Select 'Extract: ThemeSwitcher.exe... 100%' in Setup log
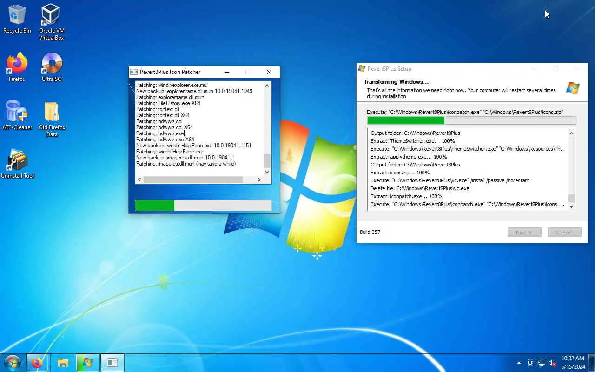Image resolution: width=595 pixels, height=372 pixels. tap(413, 141)
